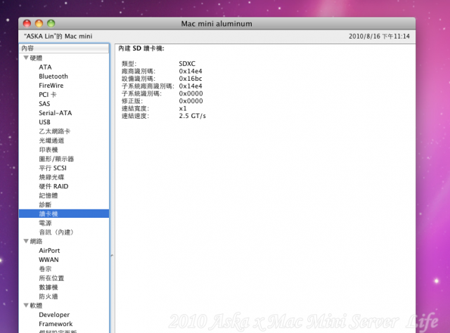Open the USB entry
This screenshot has width=450, height=333.
pos(44,122)
